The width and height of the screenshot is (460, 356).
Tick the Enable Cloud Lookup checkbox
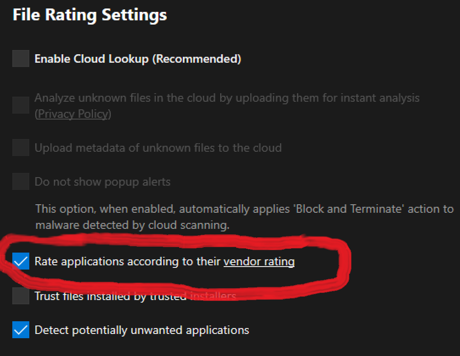tap(21, 58)
